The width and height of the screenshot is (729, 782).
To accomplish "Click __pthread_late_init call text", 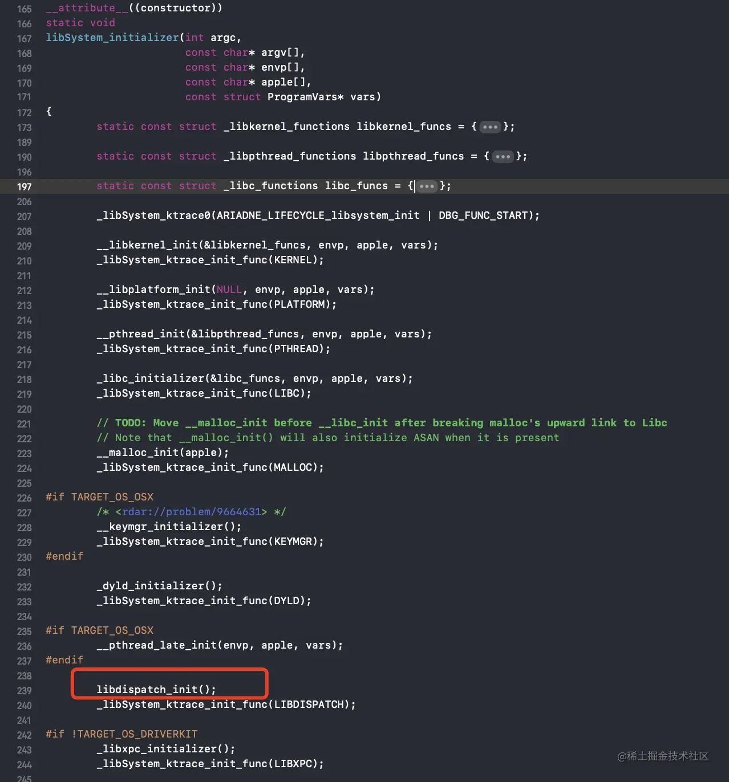I will coord(220,645).
